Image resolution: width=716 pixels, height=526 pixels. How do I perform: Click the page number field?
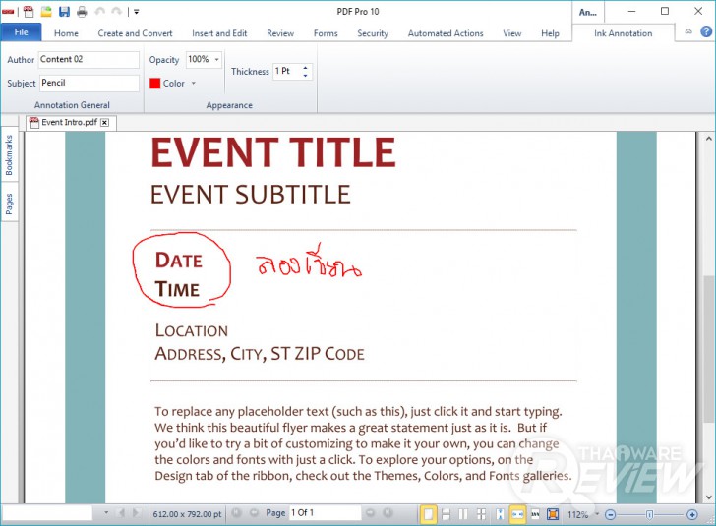pos(326,513)
